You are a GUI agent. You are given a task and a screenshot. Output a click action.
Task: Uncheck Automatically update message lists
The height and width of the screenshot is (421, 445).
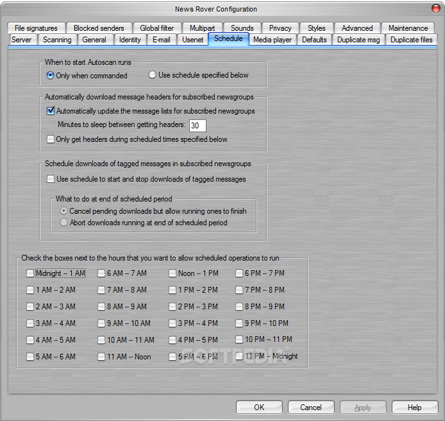click(151, 111)
